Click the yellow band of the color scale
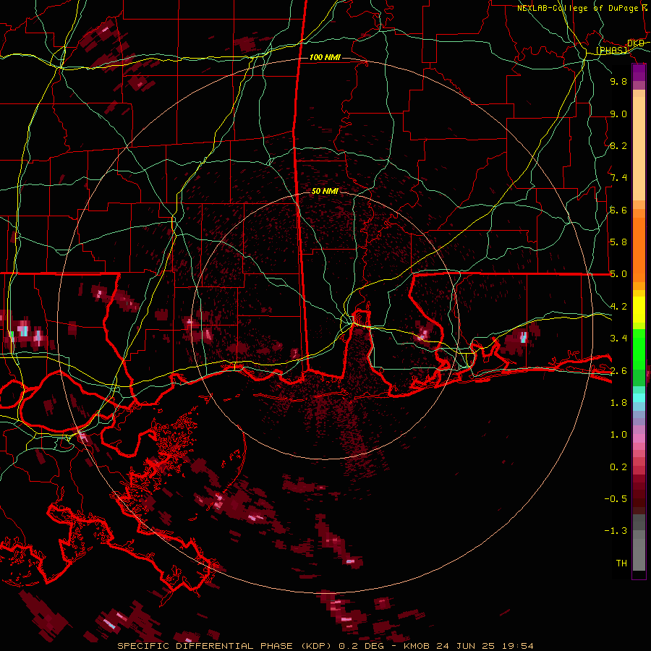Viewport: 651px width, 651px height. point(639,310)
